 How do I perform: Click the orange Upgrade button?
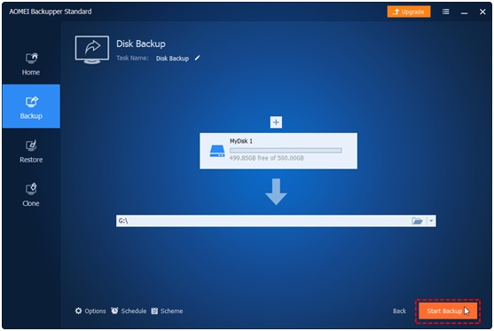point(409,12)
